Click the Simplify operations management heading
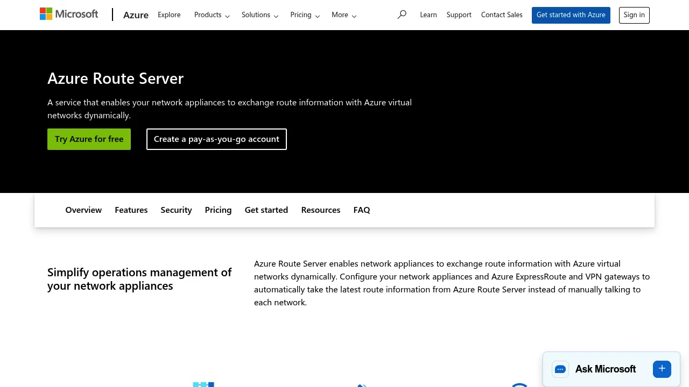Screen dimensions: 689x387 click(x=139, y=279)
